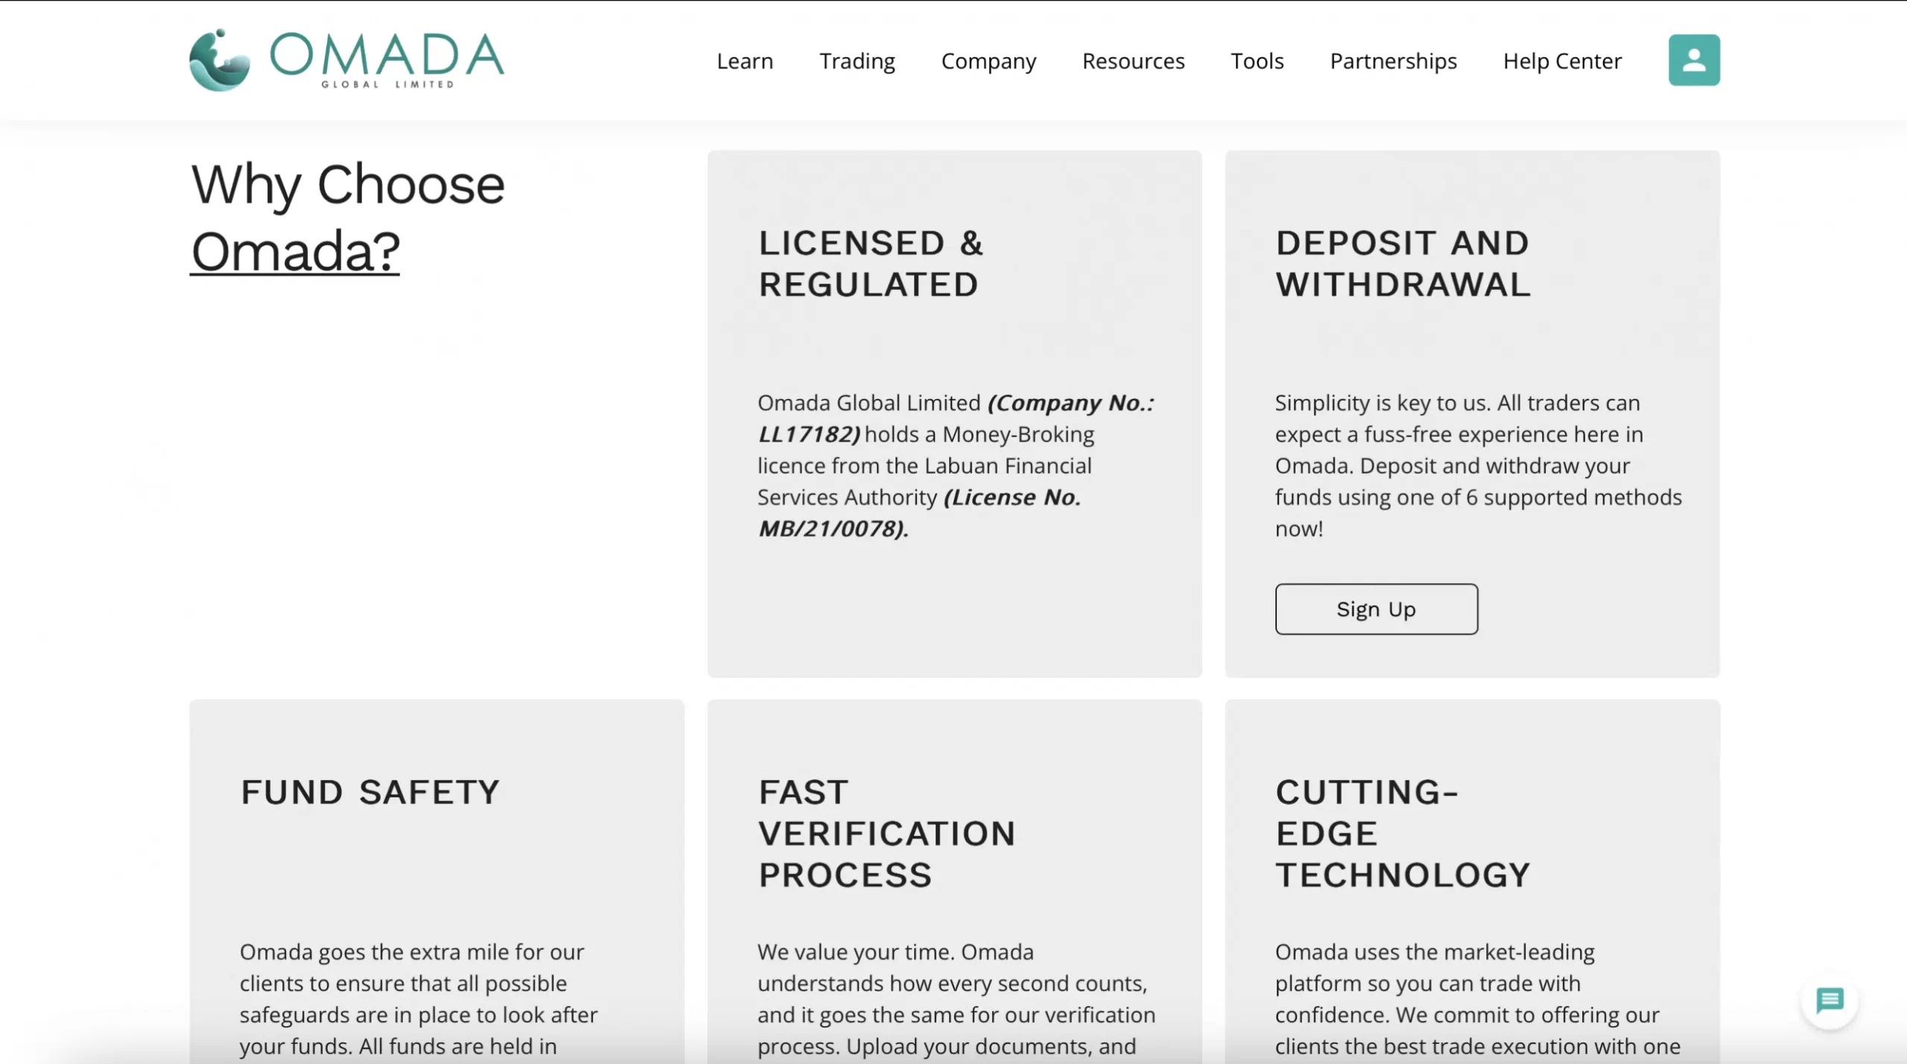Go to the Help Center
Viewport: 1907px width, 1064px height.
coord(1562,61)
